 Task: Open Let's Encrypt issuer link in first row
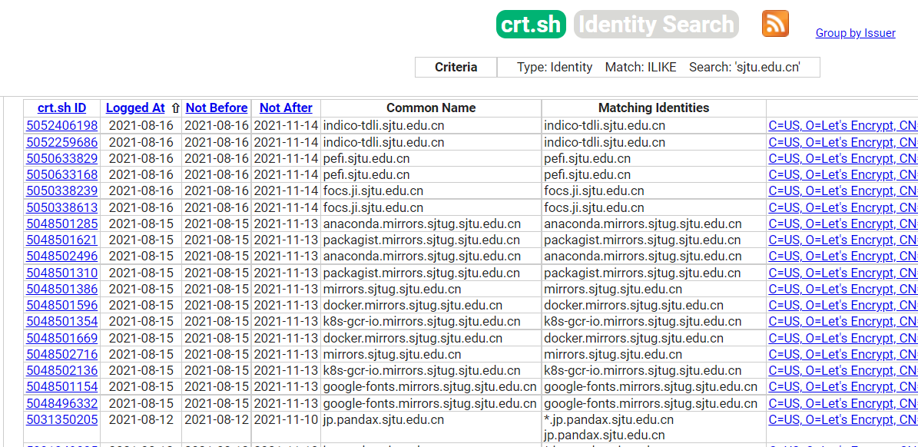point(843,125)
